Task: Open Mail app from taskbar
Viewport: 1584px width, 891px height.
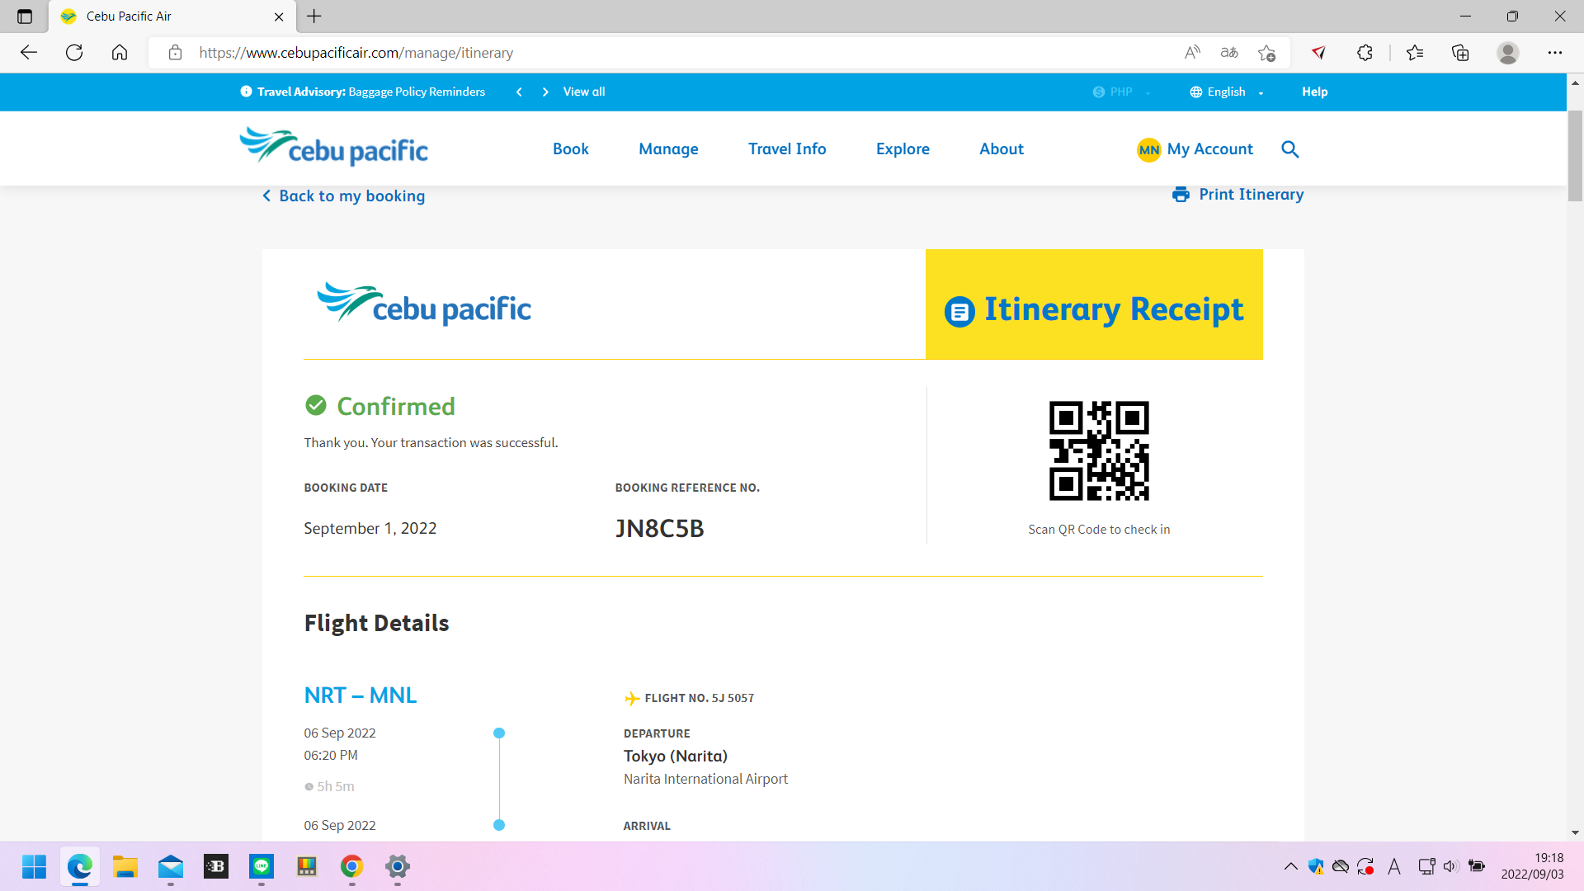Action: 171,866
